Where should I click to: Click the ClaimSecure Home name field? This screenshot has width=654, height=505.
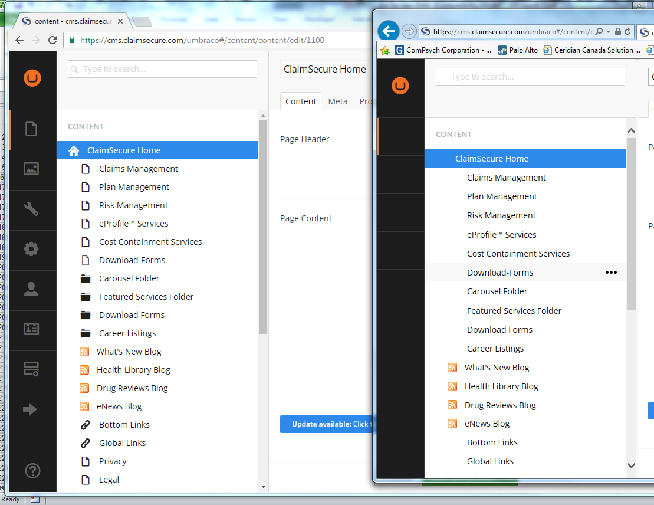(x=326, y=69)
